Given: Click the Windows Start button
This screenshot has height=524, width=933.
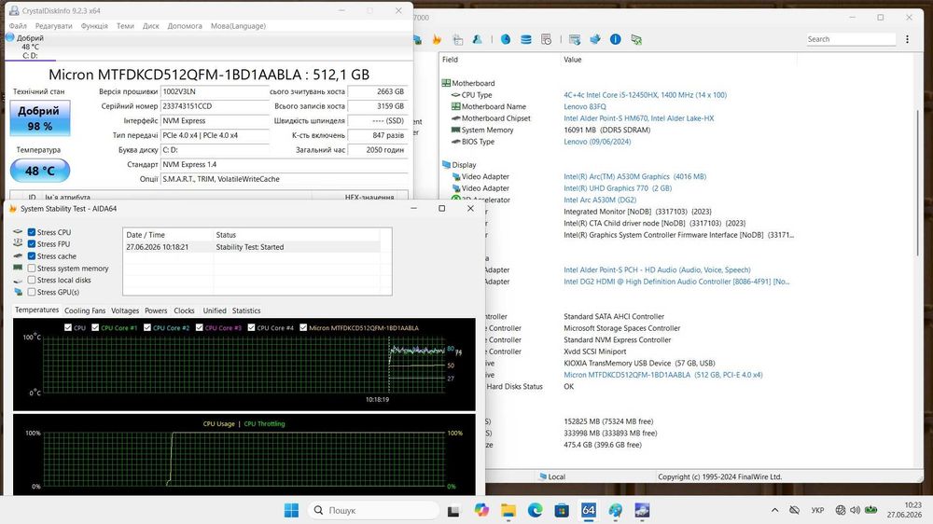Looking at the screenshot, I should coord(291,510).
